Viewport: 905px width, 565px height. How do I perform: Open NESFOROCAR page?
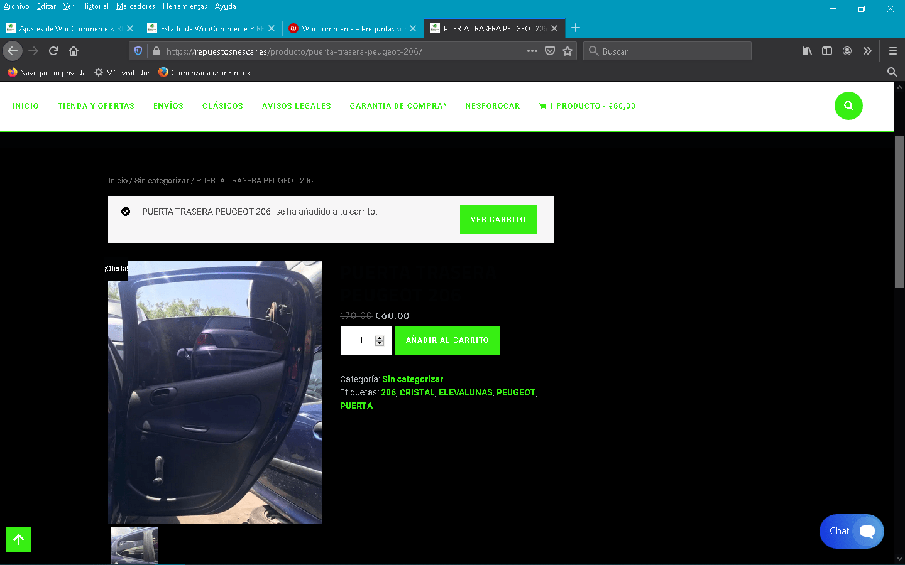click(493, 106)
